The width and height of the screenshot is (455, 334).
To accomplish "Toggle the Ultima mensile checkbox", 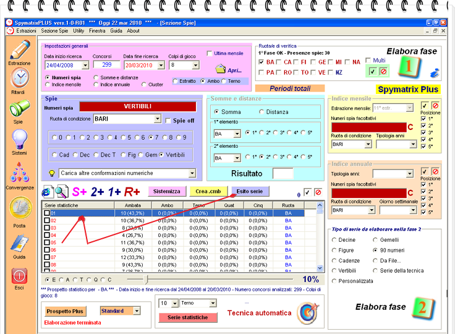I will [209, 53].
